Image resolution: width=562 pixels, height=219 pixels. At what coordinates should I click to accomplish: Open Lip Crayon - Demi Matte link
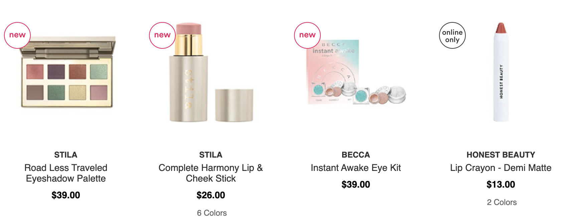(x=501, y=168)
